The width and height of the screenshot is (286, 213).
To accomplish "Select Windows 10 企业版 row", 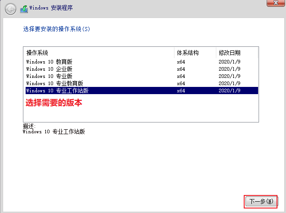I will click(x=142, y=69).
